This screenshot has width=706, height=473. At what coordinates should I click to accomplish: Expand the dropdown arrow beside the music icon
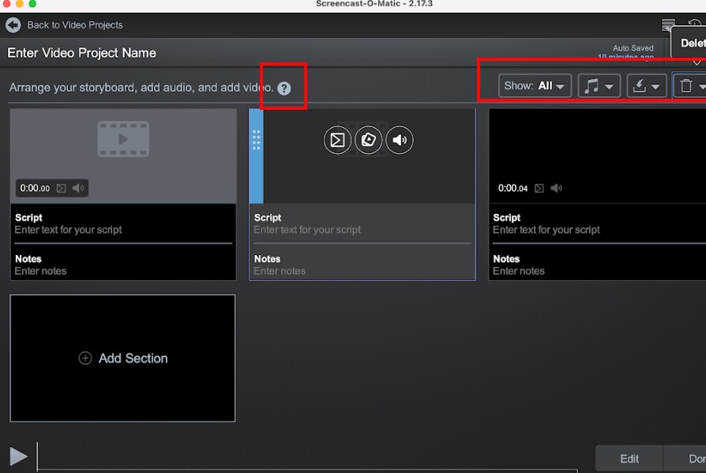coord(608,85)
